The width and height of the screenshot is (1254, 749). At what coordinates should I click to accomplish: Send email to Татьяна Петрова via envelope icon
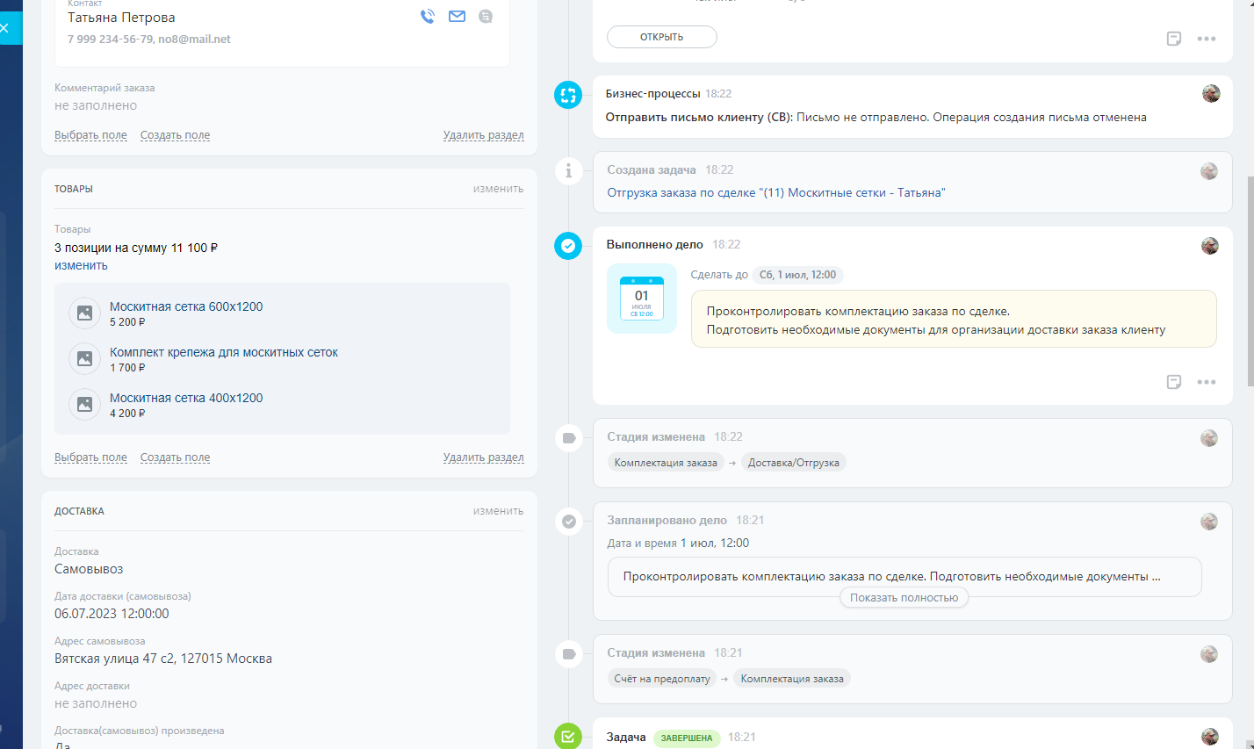(457, 16)
